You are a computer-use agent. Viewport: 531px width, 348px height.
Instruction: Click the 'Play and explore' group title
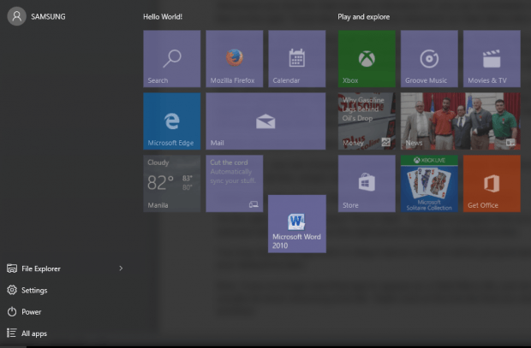(x=364, y=17)
